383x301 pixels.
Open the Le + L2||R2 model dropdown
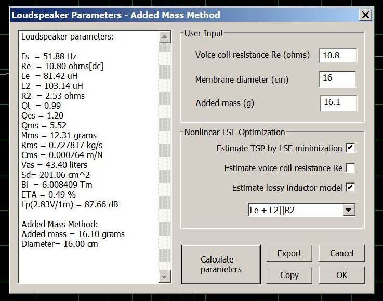coord(349,210)
